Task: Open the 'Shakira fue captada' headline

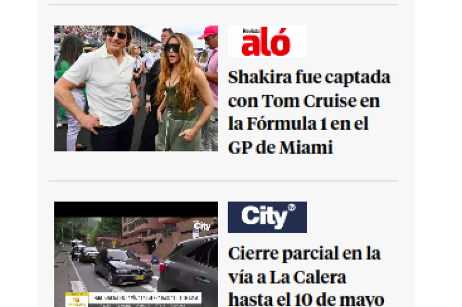Action: (310, 77)
